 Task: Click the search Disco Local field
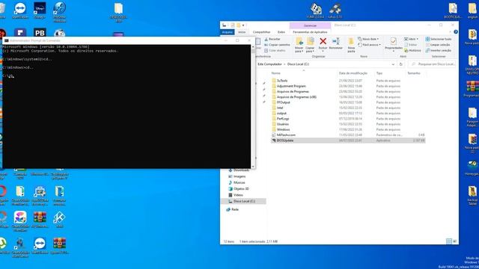[x=433, y=64]
